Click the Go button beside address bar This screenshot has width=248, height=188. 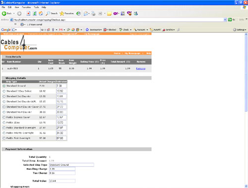[x=232, y=20]
